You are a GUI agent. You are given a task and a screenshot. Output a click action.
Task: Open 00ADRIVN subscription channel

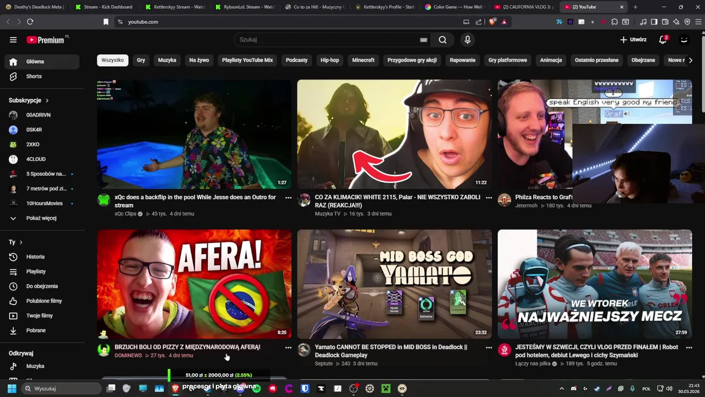pos(42,115)
